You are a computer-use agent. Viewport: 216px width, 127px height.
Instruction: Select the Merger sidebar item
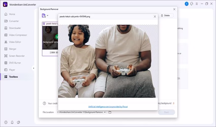(13, 49)
